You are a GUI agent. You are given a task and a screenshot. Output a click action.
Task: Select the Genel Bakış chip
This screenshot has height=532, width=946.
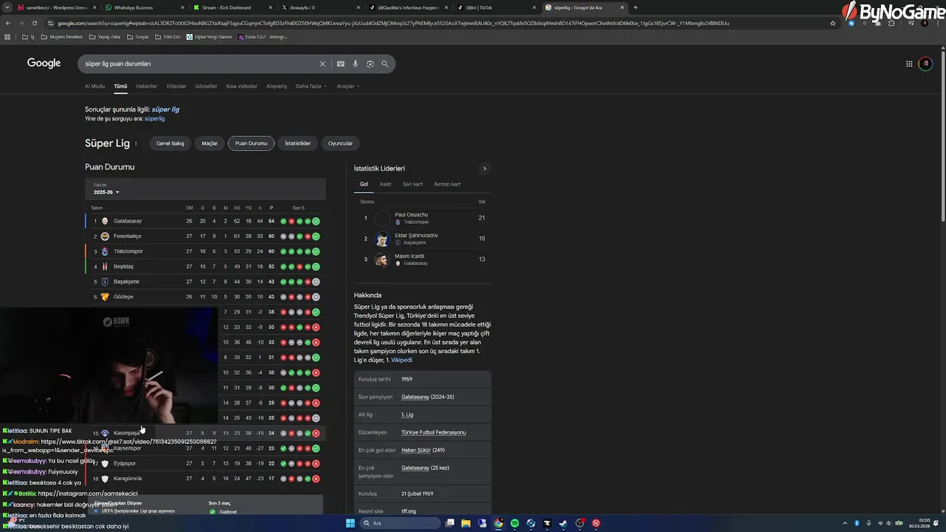(170, 143)
